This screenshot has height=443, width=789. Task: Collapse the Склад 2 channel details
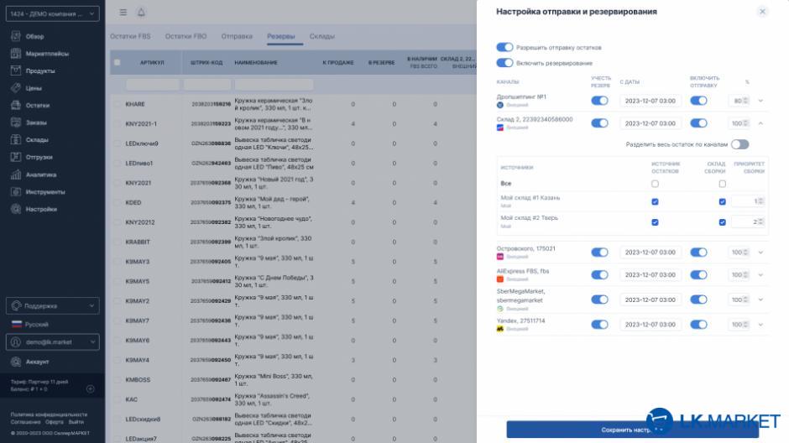[760, 123]
